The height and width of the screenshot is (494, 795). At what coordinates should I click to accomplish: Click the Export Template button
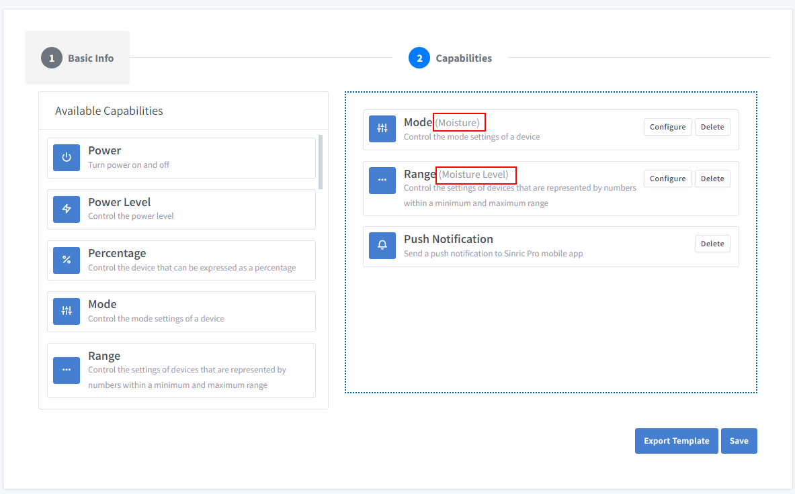676,441
